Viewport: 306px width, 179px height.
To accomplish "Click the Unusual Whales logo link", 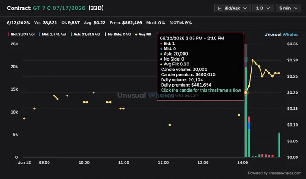I will (x=281, y=35).
